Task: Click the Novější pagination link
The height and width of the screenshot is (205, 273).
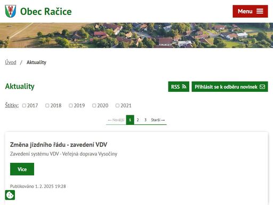Action: 116,120
